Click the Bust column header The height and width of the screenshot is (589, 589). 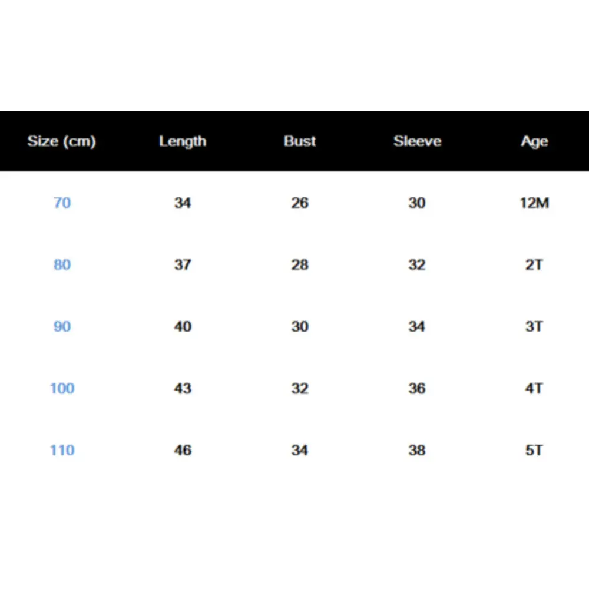300,141
